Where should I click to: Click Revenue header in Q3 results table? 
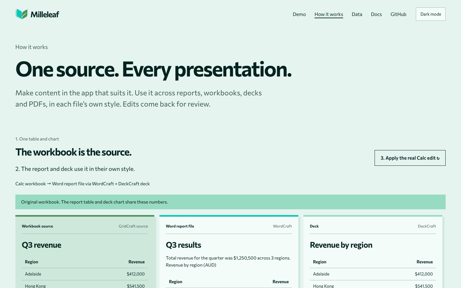pos(281,282)
